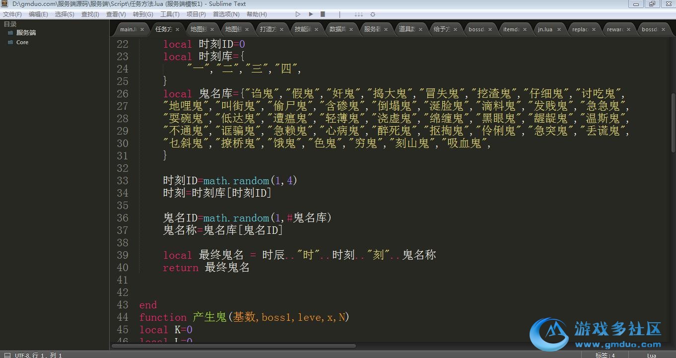Screen dimensions: 676x358
Task: Open the 项目(P) menu
Action: [196, 14]
